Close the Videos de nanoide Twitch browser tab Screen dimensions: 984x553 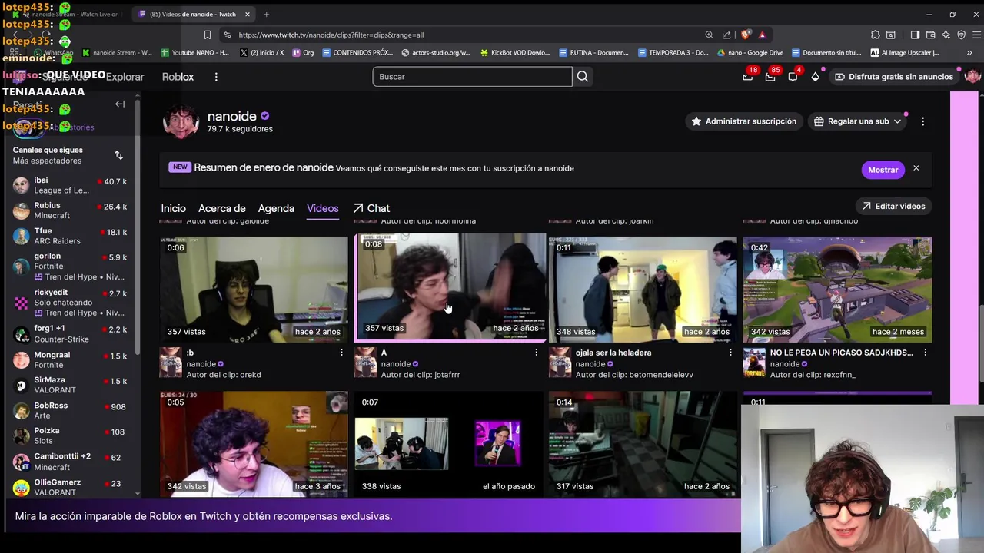click(248, 14)
